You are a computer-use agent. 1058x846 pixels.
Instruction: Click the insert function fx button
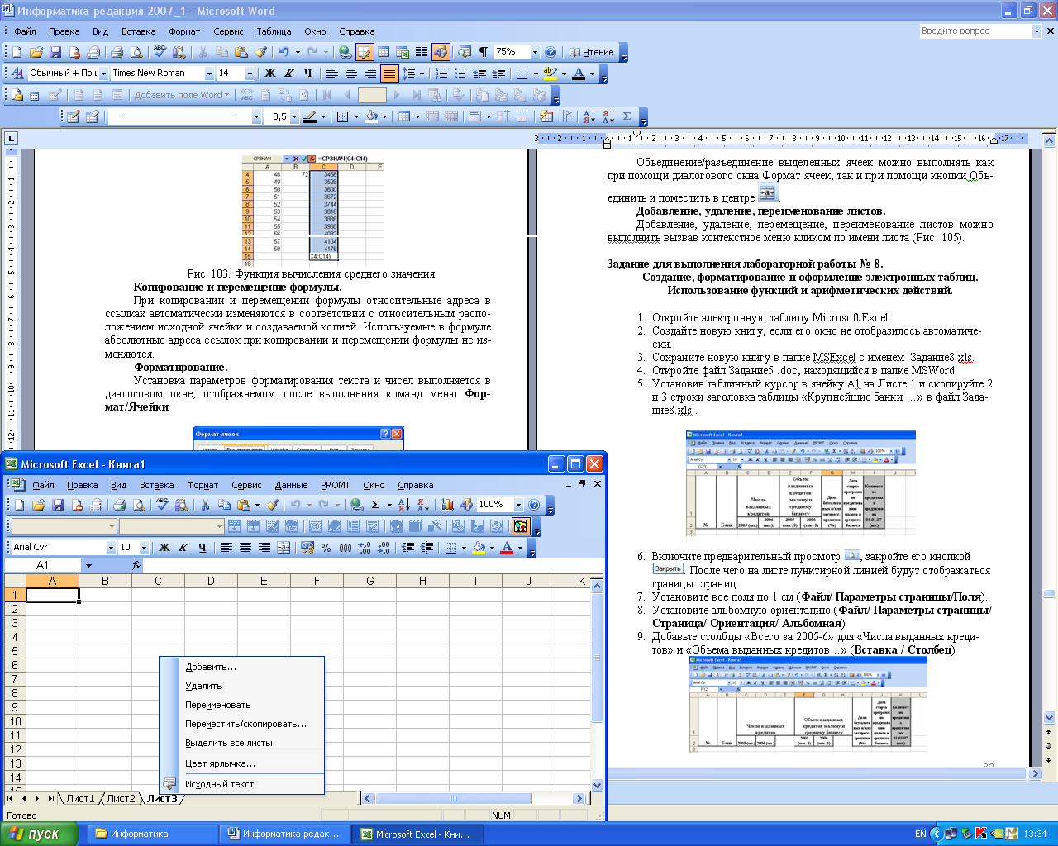click(136, 566)
